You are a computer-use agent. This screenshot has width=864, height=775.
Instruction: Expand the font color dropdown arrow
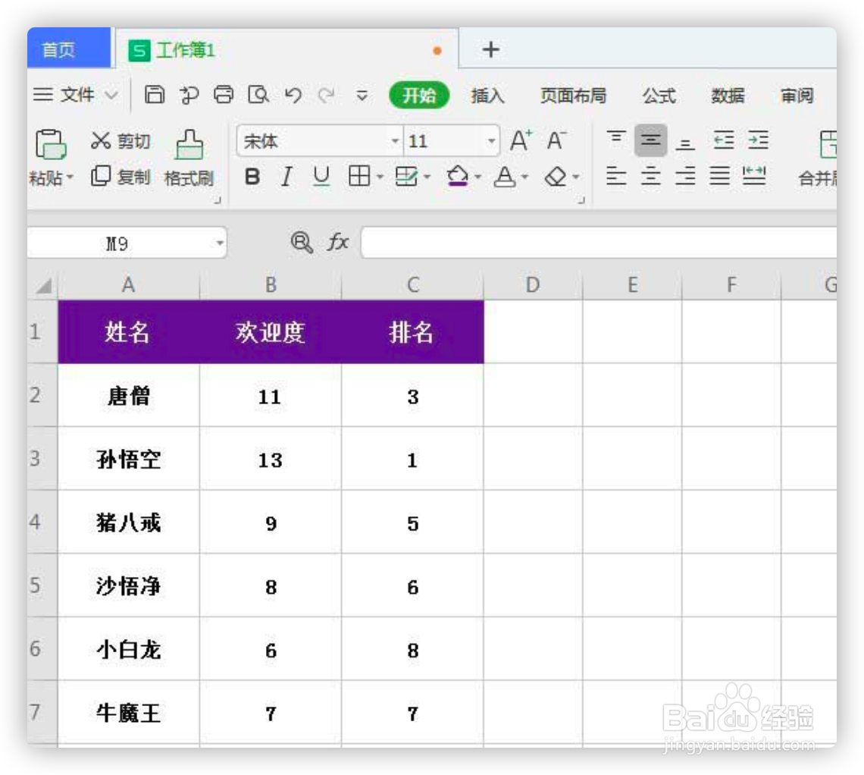[x=524, y=177]
